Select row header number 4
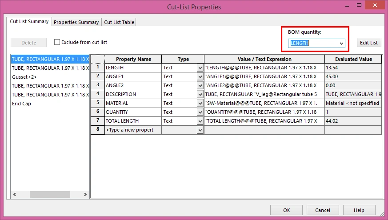388x220 pixels. pos(97,94)
